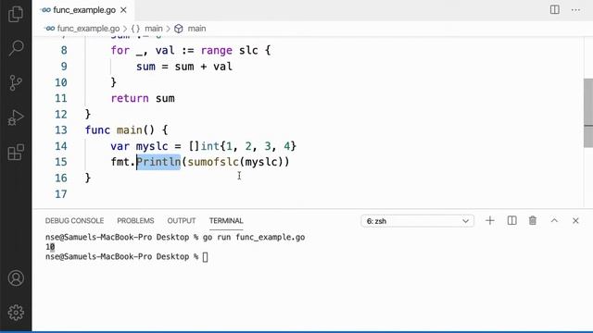Viewport: 593px width, 333px height.
Task: Switch to the Output tab
Action: click(182, 220)
